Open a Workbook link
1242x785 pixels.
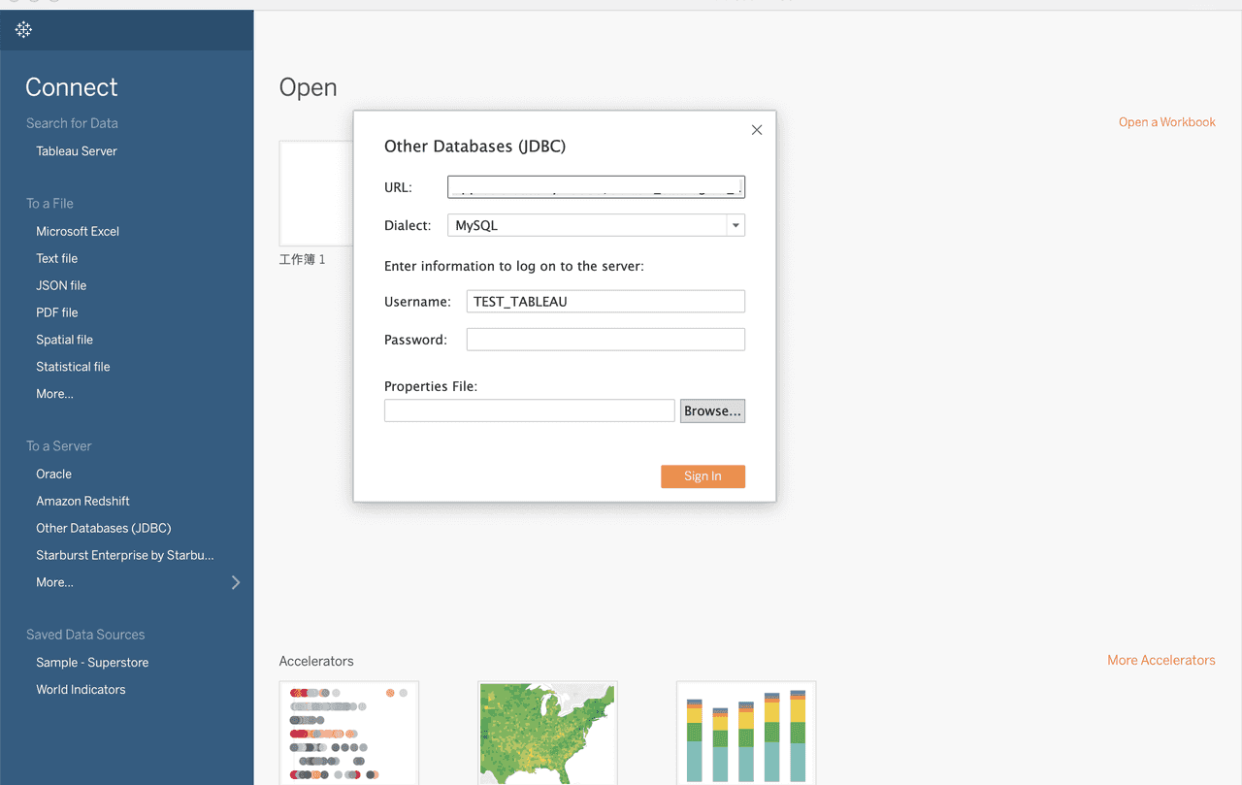tap(1166, 121)
